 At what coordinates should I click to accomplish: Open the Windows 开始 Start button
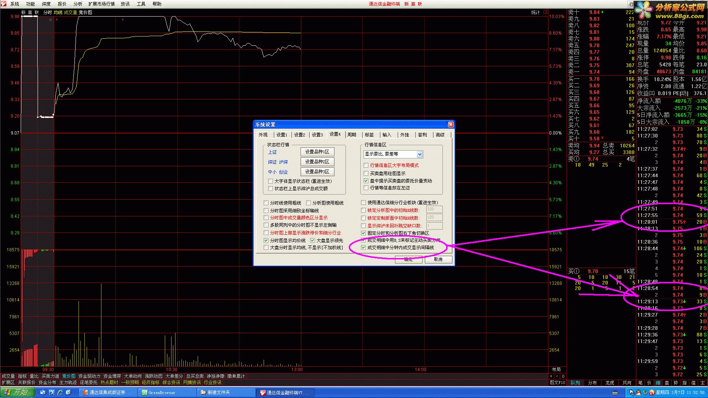(17, 392)
